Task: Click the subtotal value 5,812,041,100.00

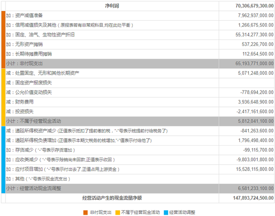Action: point(256,122)
